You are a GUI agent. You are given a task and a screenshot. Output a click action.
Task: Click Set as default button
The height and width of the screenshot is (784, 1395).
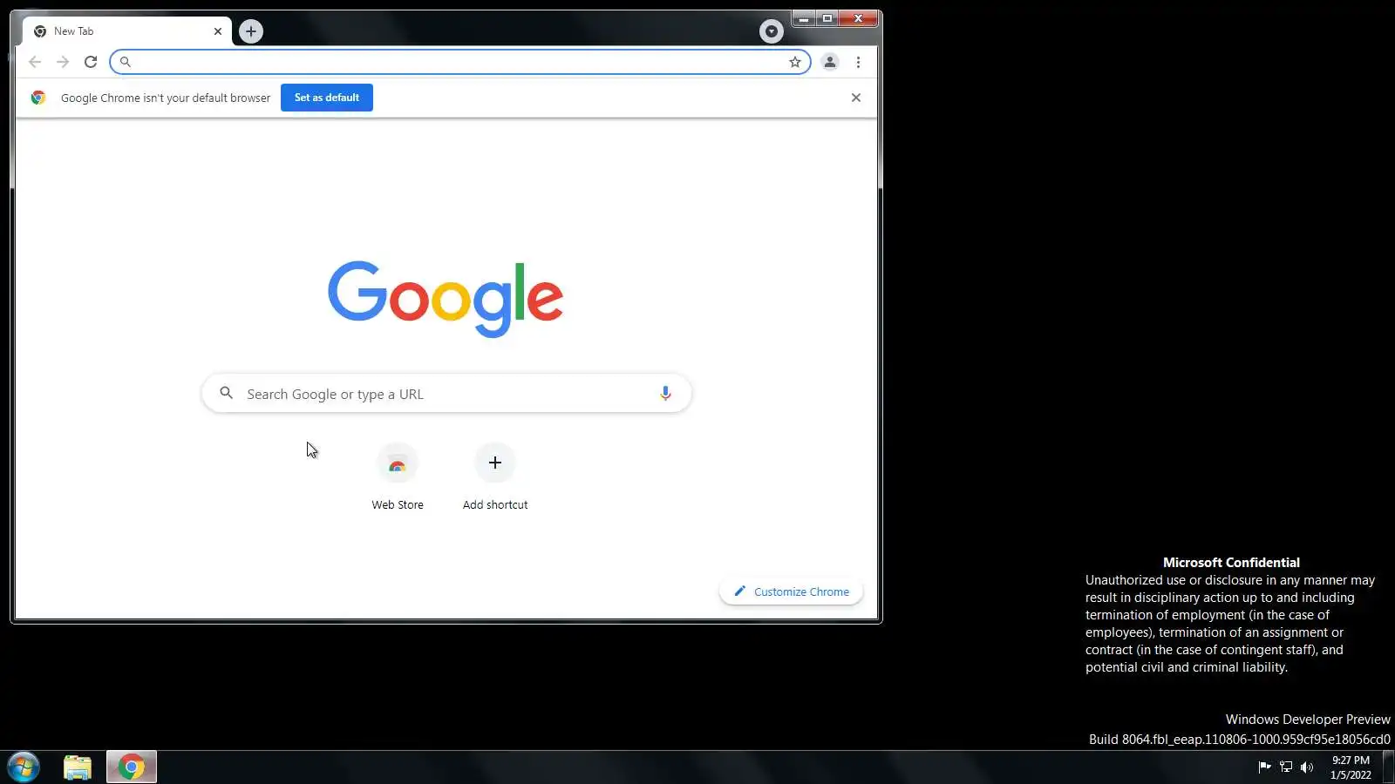pos(327,98)
